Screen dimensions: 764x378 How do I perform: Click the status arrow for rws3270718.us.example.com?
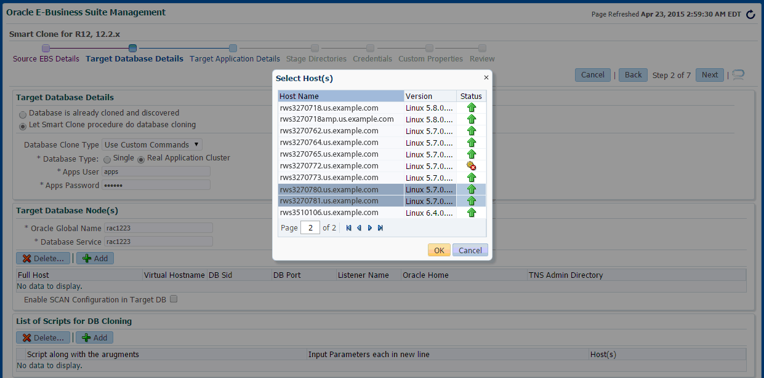click(x=472, y=108)
